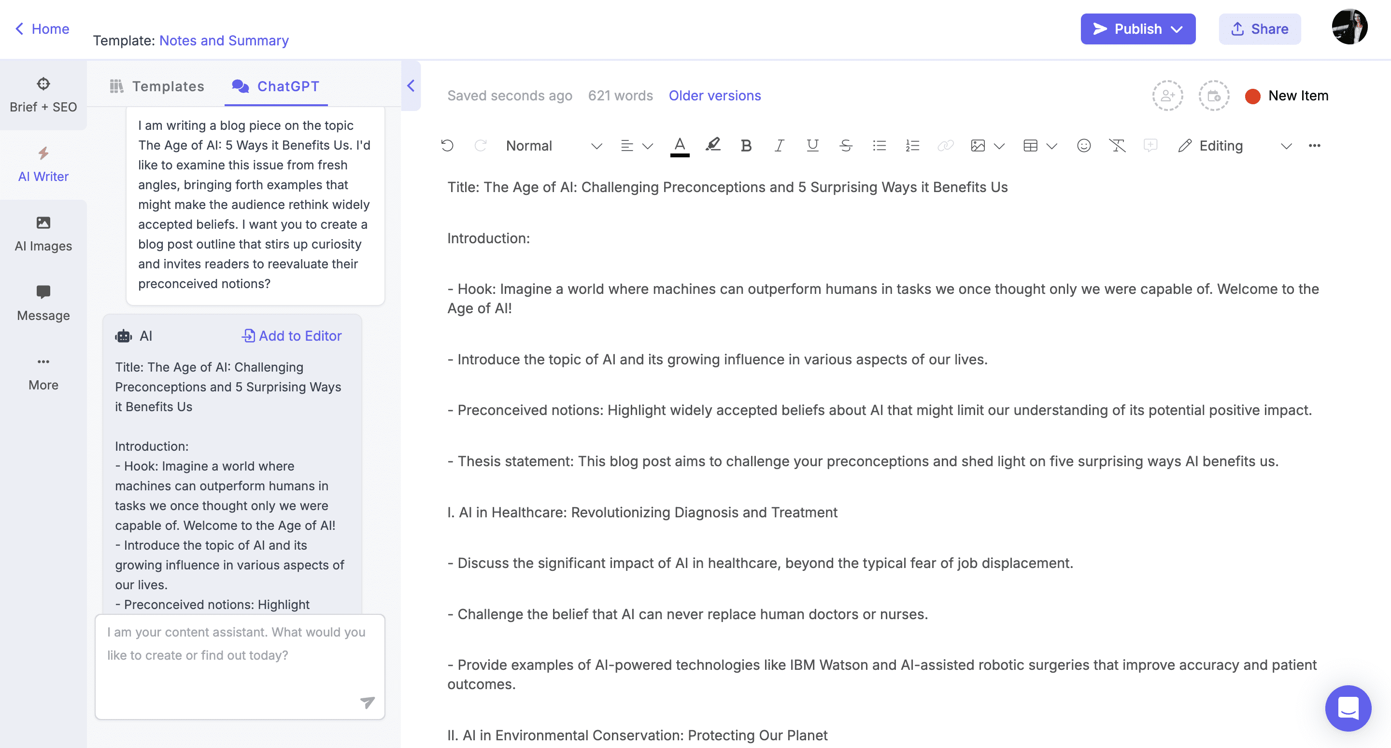The width and height of the screenshot is (1391, 748).
Task: Click the Bold formatting icon
Action: point(746,145)
